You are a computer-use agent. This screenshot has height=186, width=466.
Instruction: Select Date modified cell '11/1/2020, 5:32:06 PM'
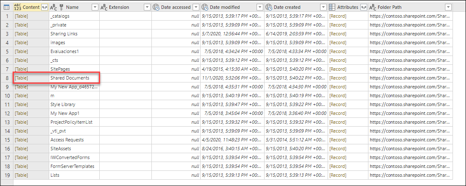232,78
